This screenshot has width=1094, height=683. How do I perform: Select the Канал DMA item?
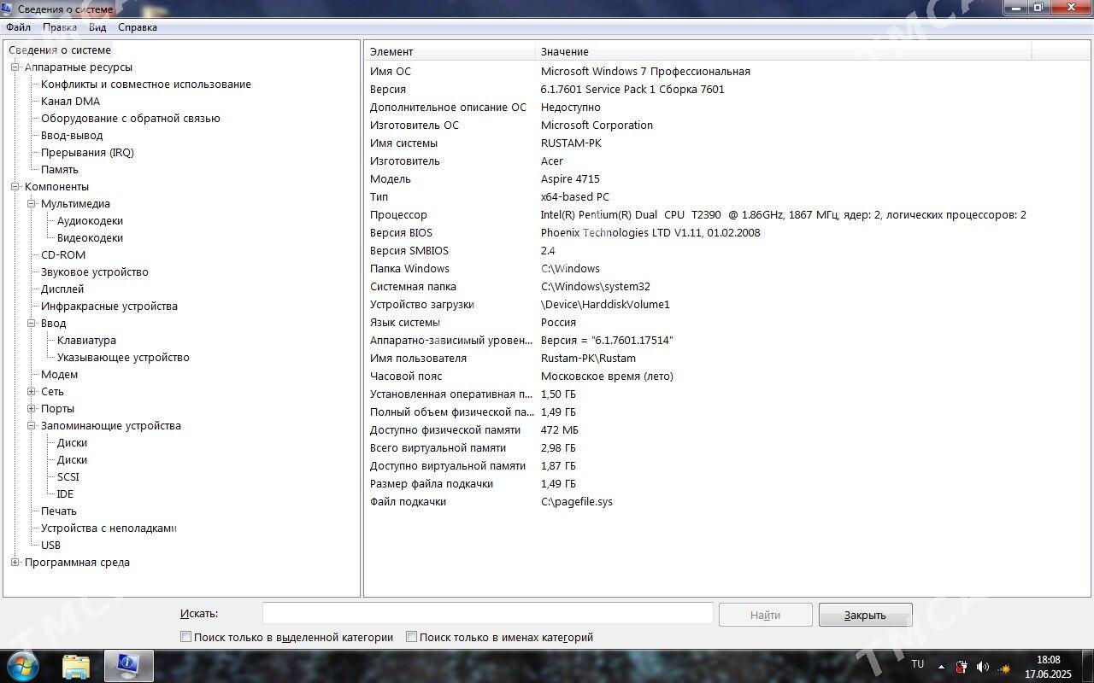tap(70, 102)
